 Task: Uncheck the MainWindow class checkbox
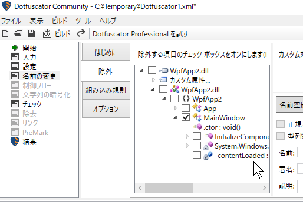coord(186,117)
